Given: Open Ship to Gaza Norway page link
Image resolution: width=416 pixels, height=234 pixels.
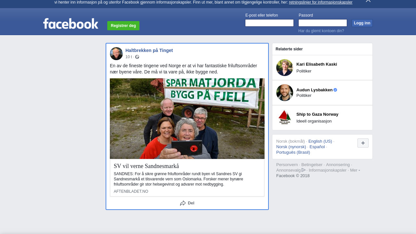Looking at the screenshot, I should pos(317,114).
